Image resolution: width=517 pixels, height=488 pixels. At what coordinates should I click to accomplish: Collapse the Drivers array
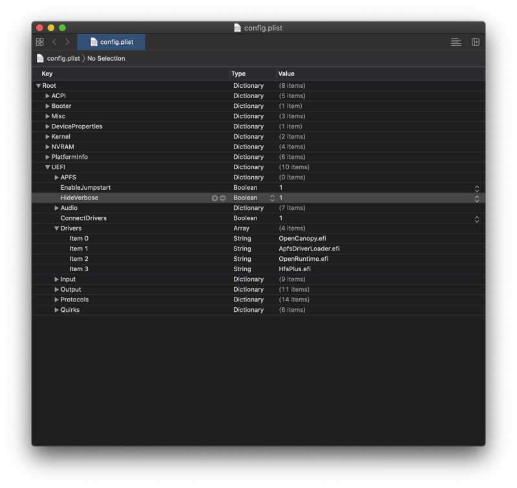[57, 229]
